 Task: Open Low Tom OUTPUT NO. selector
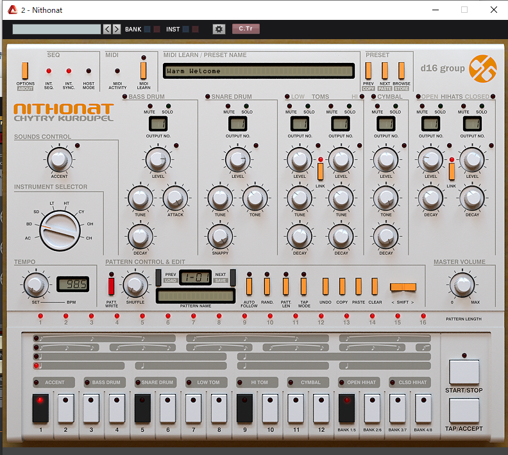click(300, 124)
